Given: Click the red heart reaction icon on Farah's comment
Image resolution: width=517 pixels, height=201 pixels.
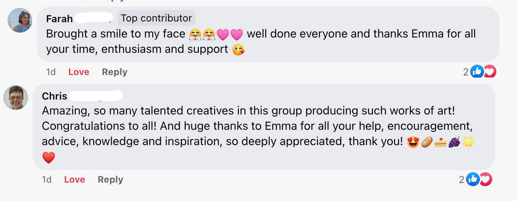Looking at the screenshot, I should 489,71.
